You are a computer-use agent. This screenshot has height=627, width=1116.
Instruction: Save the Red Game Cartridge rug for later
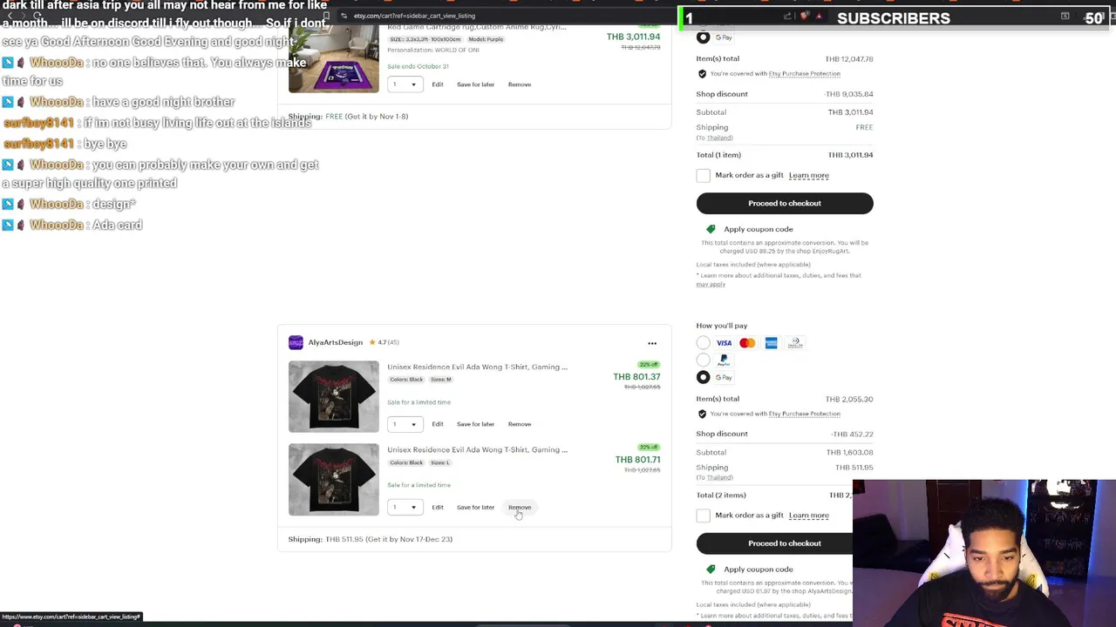(475, 84)
